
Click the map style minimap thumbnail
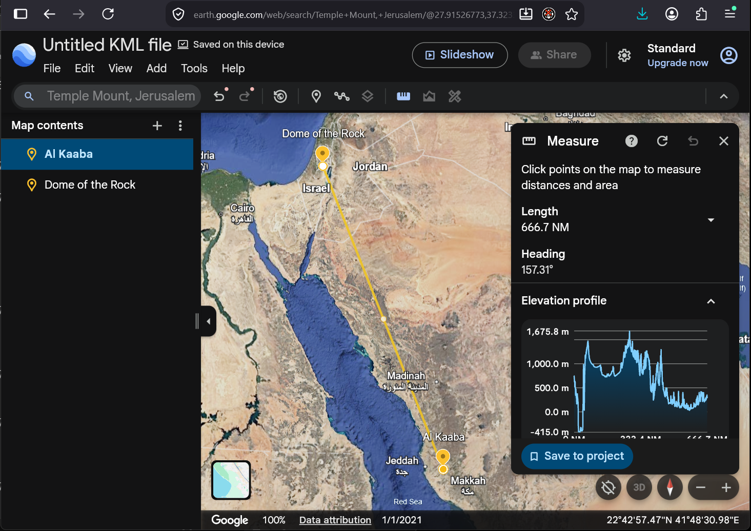pyautogui.click(x=231, y=480)
